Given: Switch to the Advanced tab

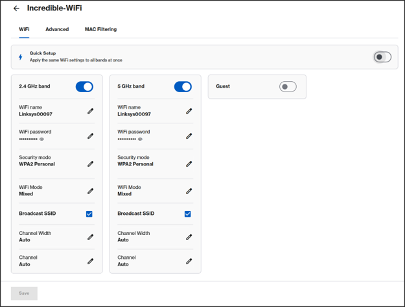Looking at the screenshot, I should pos(57,29).
